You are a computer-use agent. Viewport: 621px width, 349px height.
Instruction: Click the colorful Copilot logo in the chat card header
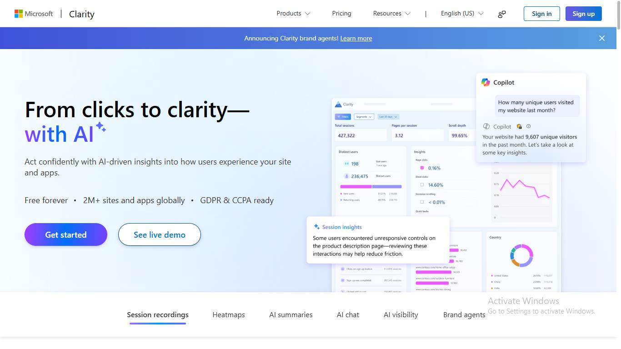[x=486, y=82]
